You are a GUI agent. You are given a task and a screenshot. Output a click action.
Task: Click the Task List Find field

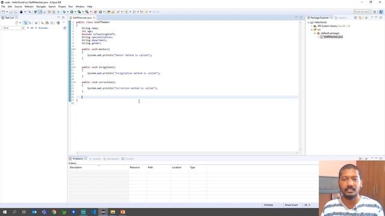13,28
